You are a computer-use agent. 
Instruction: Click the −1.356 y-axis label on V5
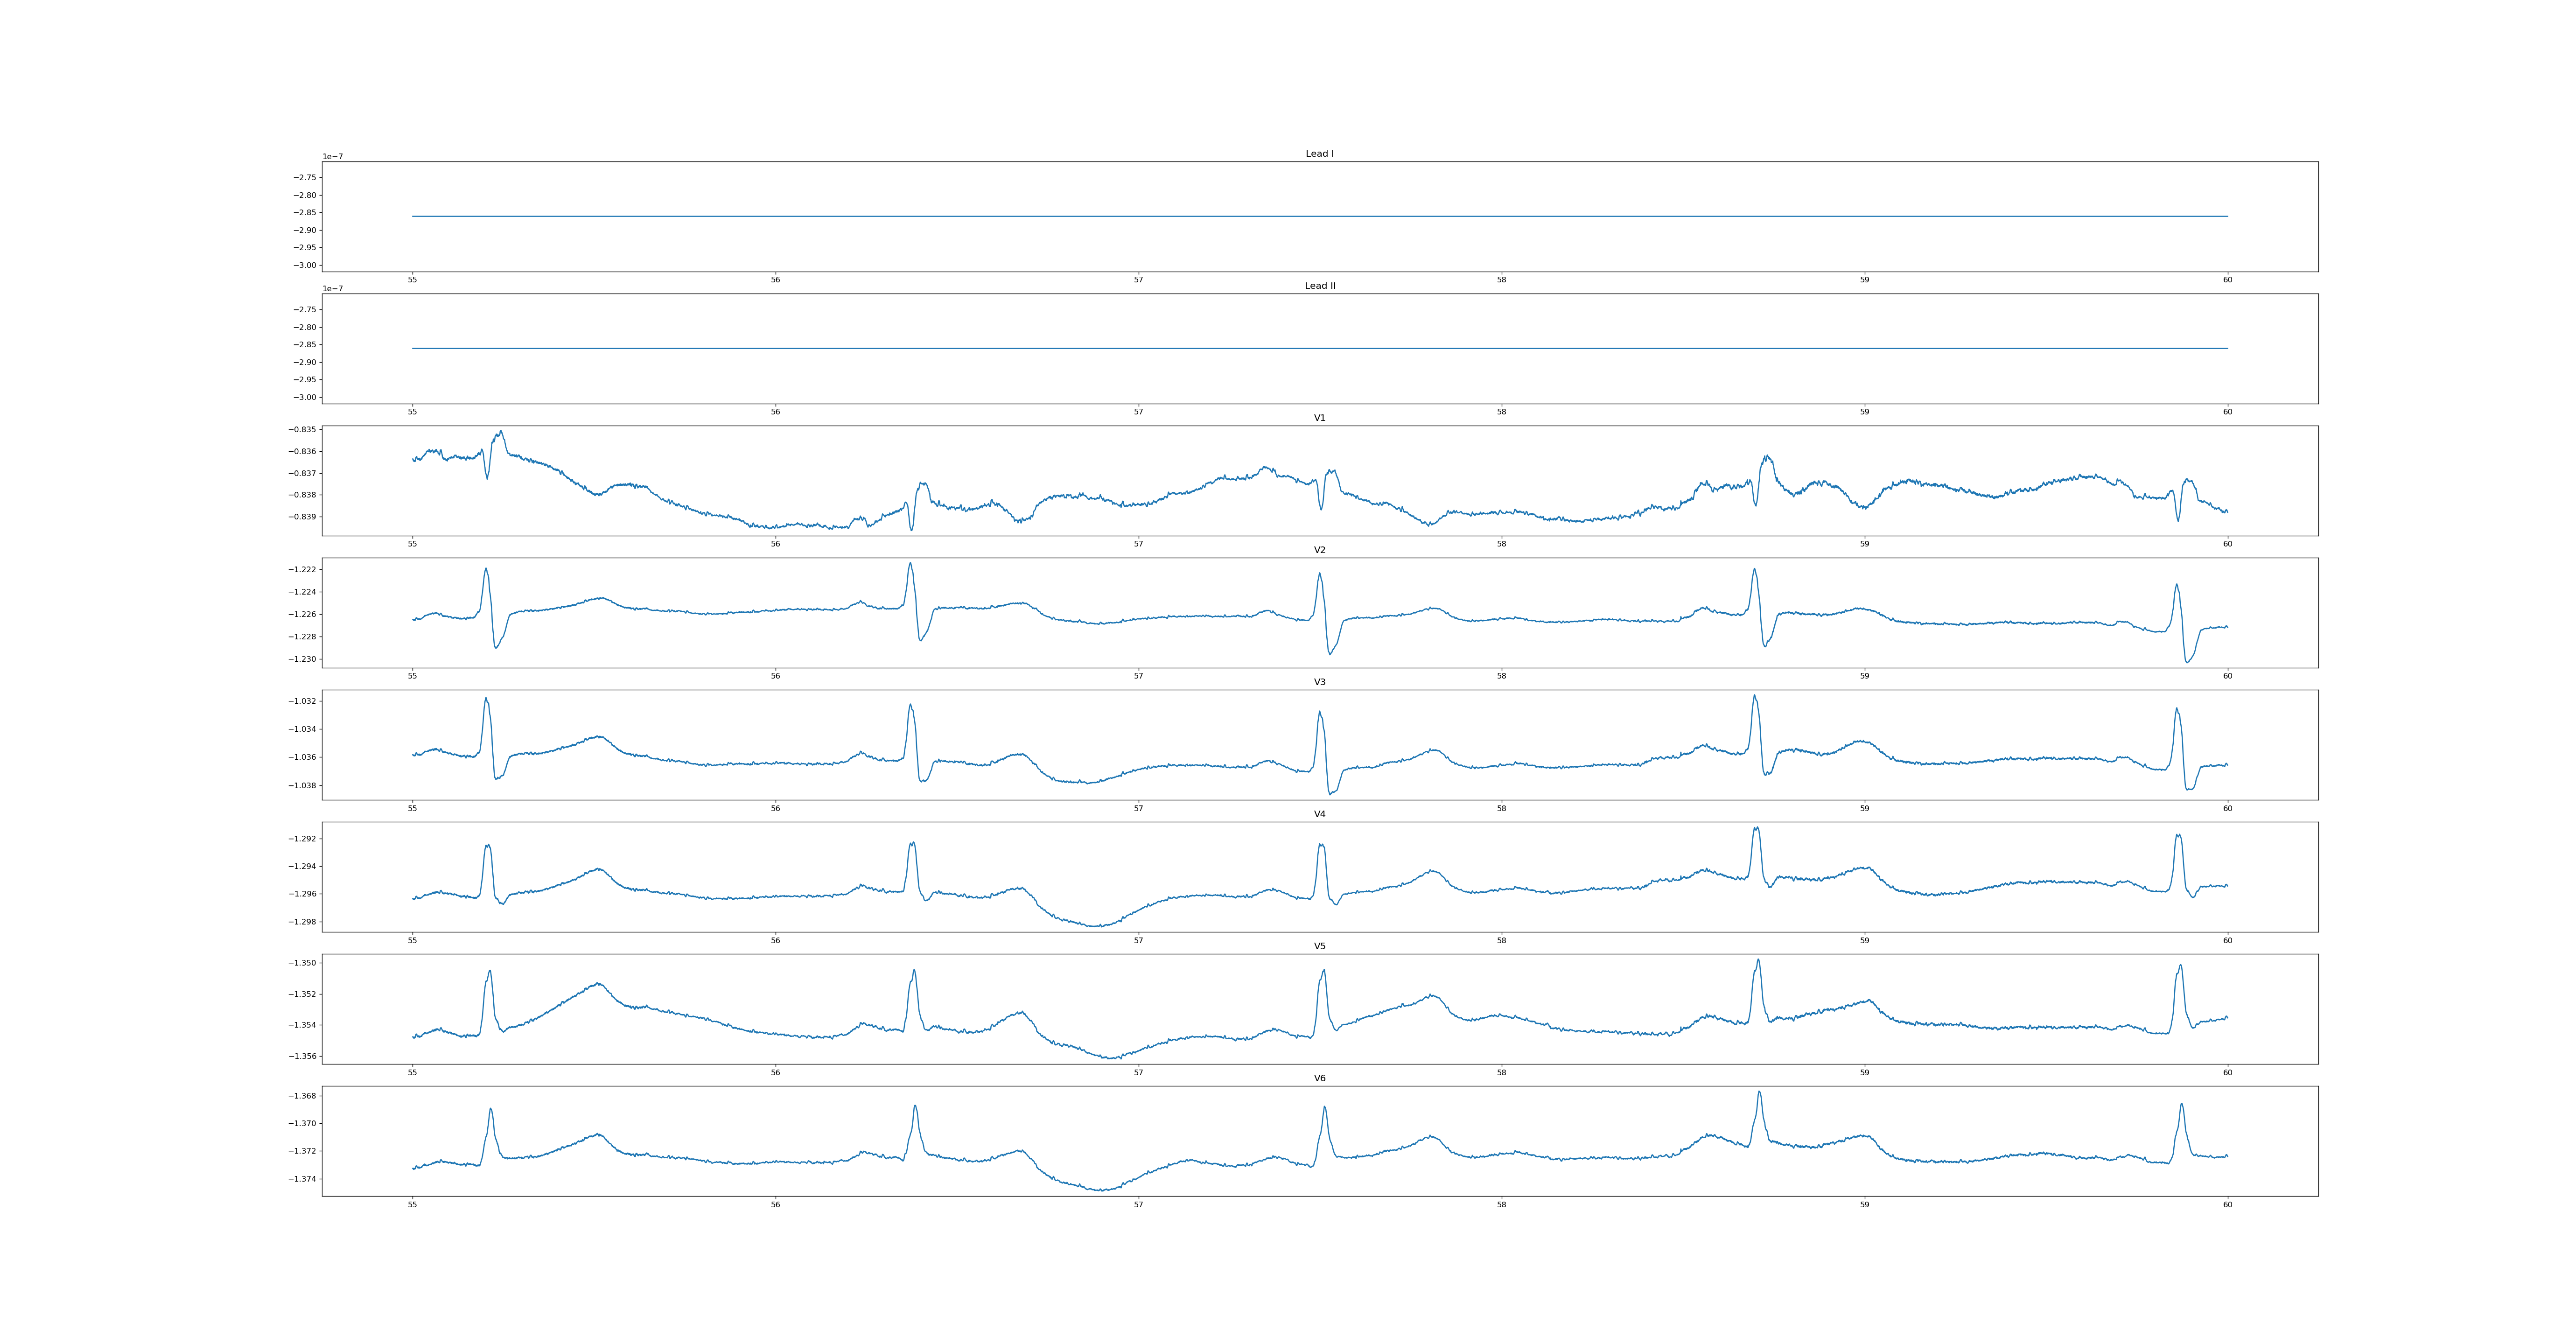(x=303, y=1056)
